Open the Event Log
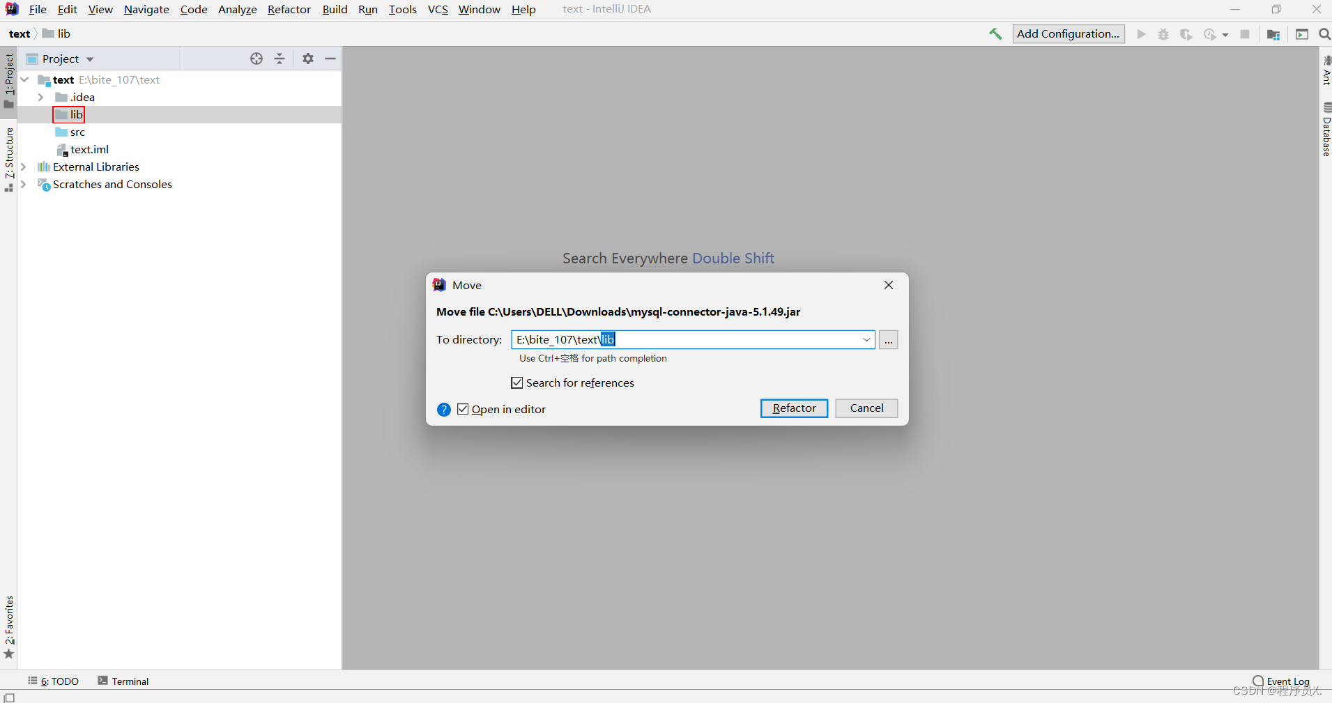The height and width of the screenshot is (703, 1332). [x=1281, y=681]
